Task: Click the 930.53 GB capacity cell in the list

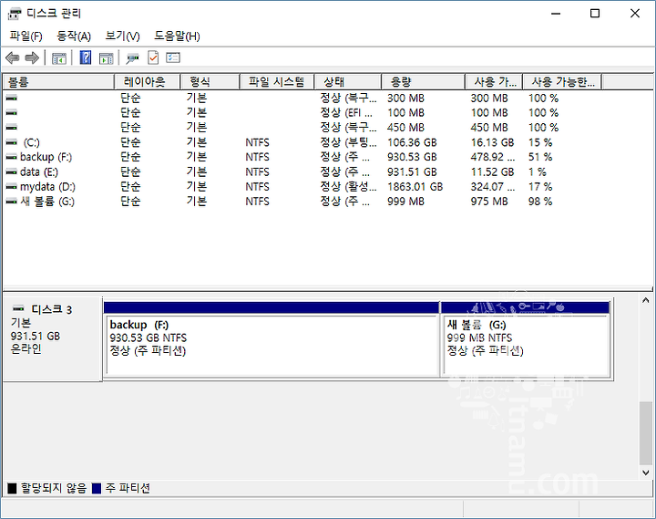Action: point(412,157)
